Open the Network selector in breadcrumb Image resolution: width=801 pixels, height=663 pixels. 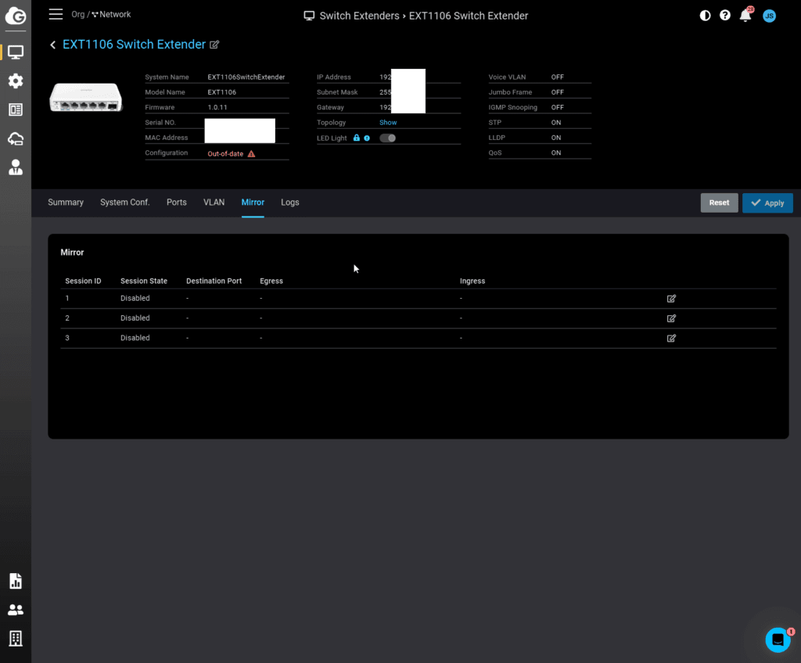click(111, 15)
